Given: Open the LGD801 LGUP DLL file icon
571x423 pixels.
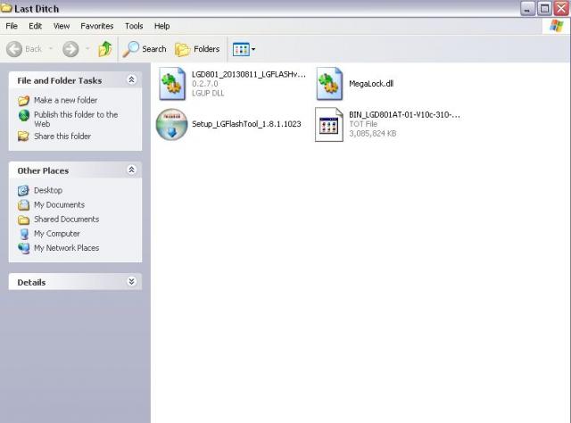Looking at the screenshot, I should tap(171, 83).
